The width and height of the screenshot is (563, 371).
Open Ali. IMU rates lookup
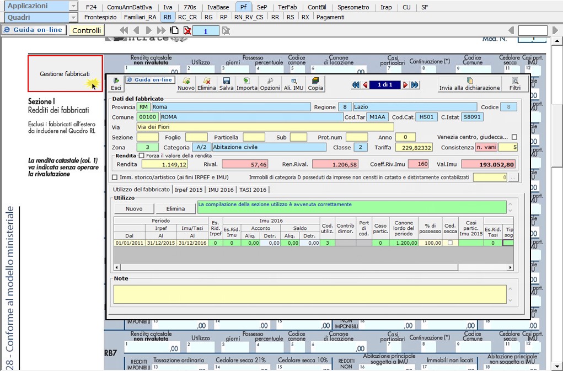tap(294, 84)
